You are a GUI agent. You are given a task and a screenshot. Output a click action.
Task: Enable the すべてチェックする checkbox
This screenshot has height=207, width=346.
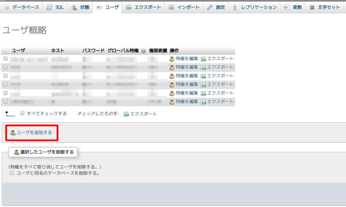22,113
